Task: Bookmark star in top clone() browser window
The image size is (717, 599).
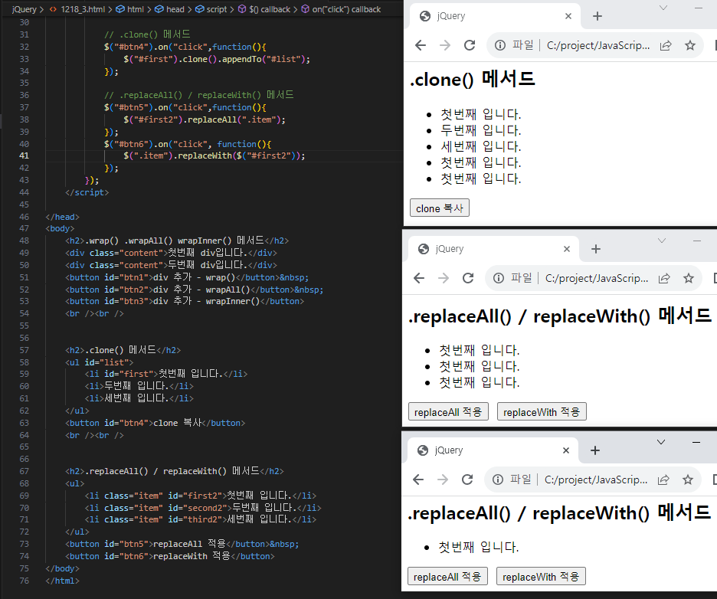Action: (x=690, y=45)
